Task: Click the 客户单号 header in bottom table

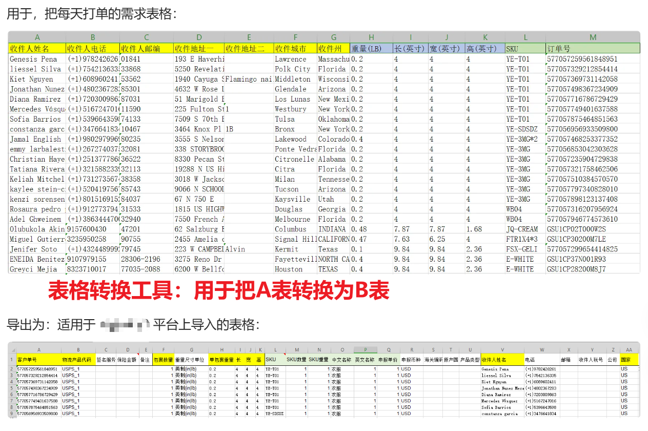Action: point(38,360)
